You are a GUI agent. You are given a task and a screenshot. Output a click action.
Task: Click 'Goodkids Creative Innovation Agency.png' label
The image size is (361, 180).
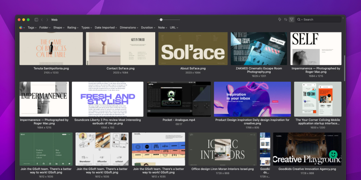[307, 169]
